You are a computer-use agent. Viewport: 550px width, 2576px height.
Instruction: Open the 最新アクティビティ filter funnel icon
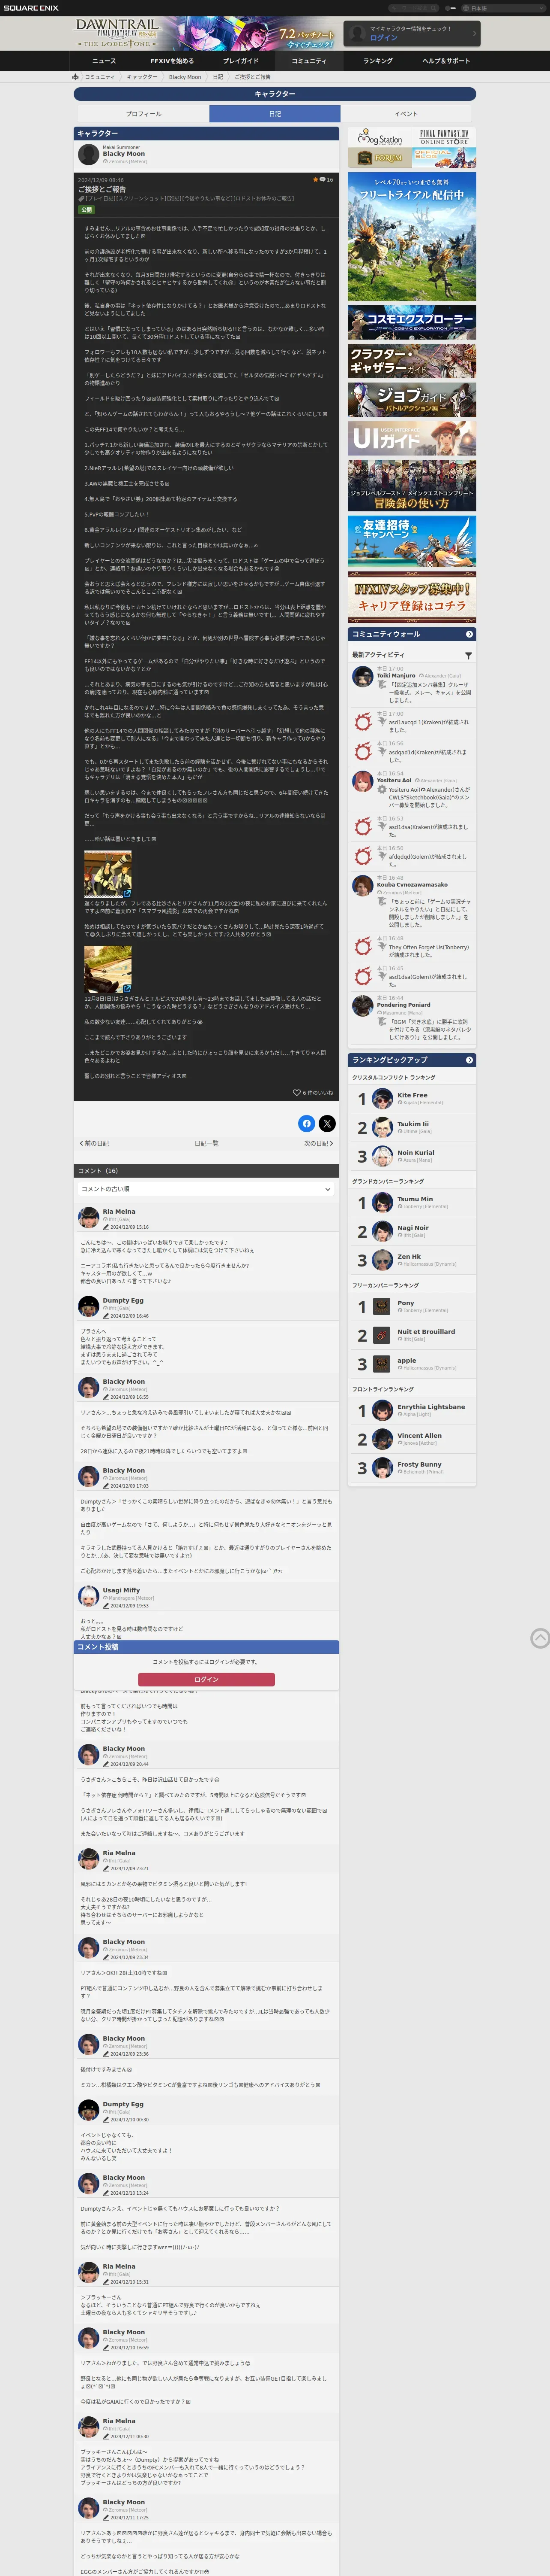coord(468,655)
